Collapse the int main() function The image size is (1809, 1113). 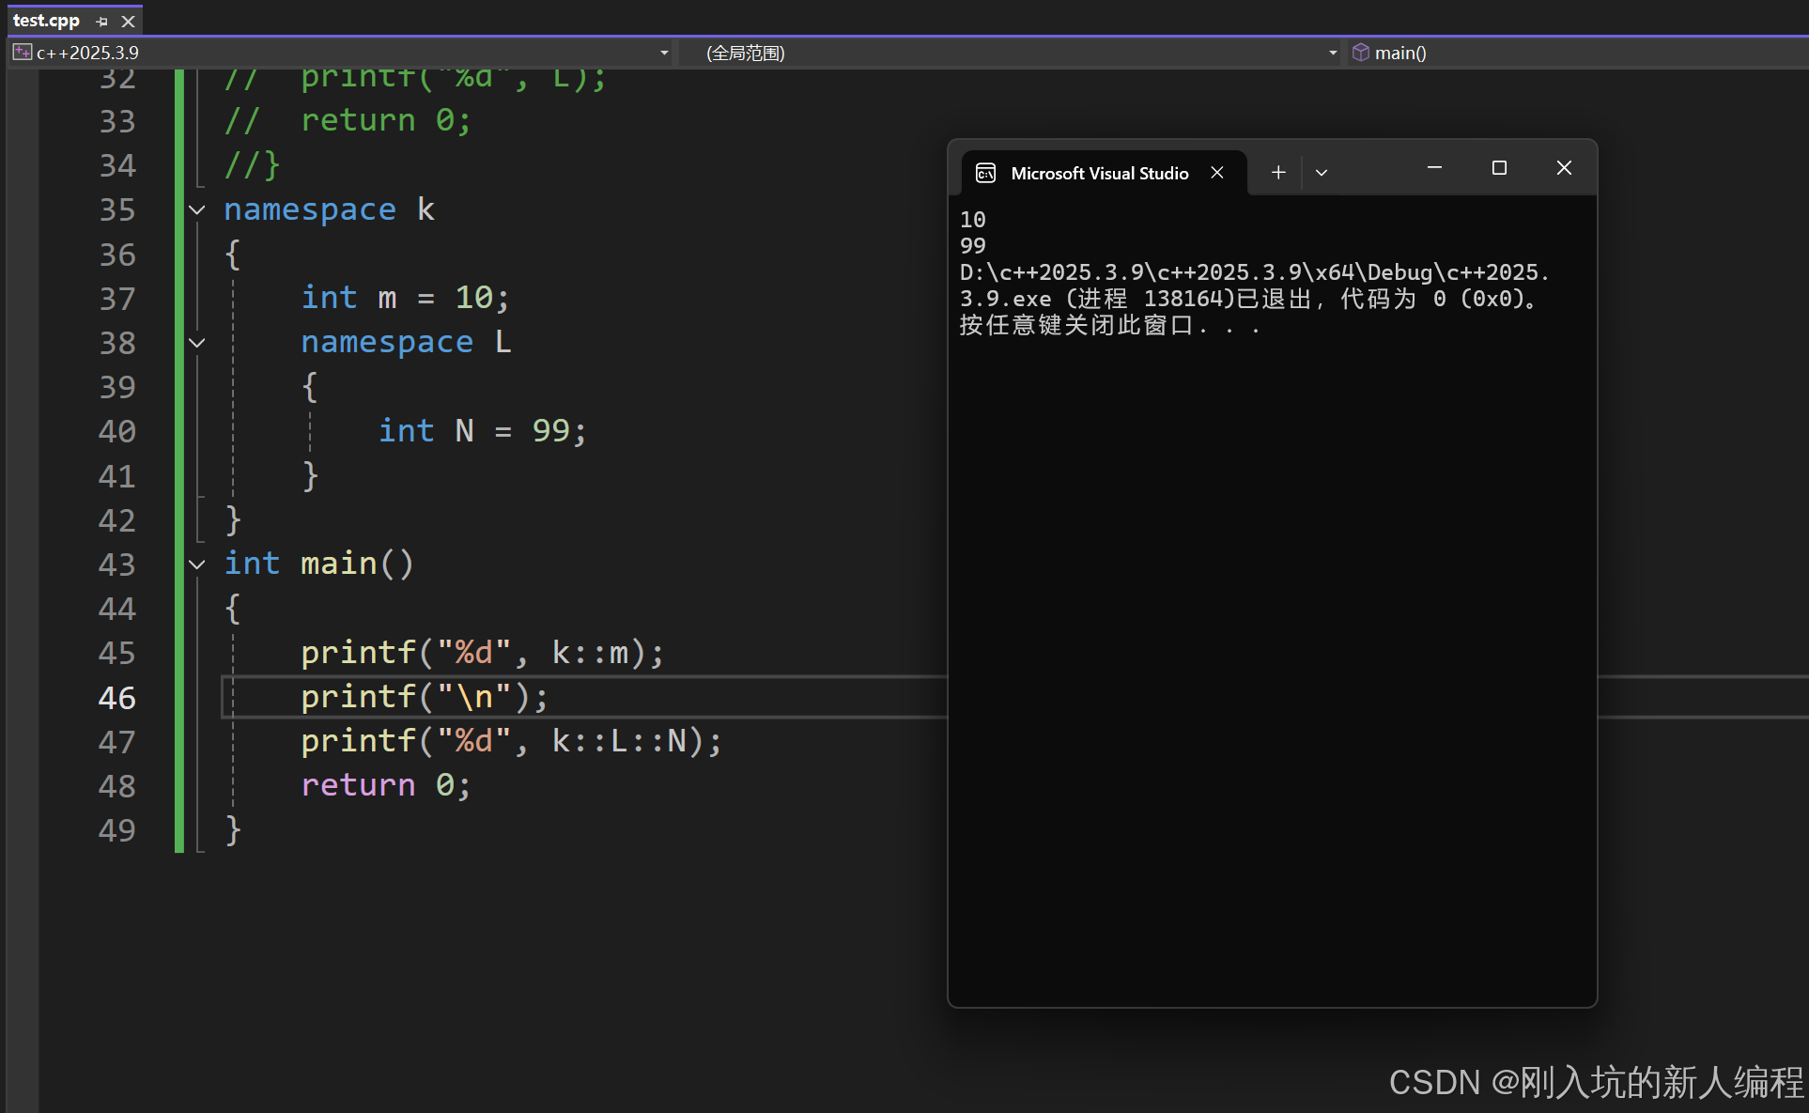(x=197, y=564)
